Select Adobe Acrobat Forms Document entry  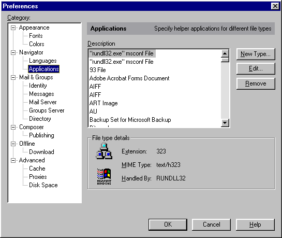pyautogui.click(x=129, y=78)
